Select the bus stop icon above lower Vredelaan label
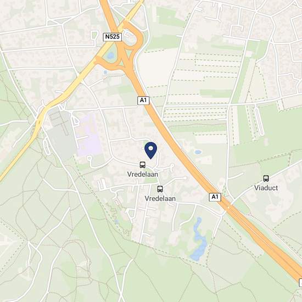Screen dimensions: 302x302 click(x=160, y=189)
